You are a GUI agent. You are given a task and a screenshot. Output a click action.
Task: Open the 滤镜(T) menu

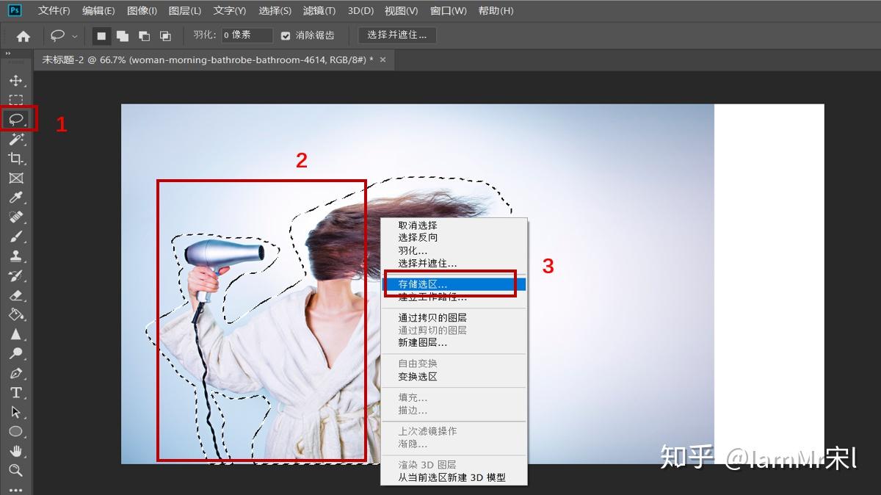[319, 11]
